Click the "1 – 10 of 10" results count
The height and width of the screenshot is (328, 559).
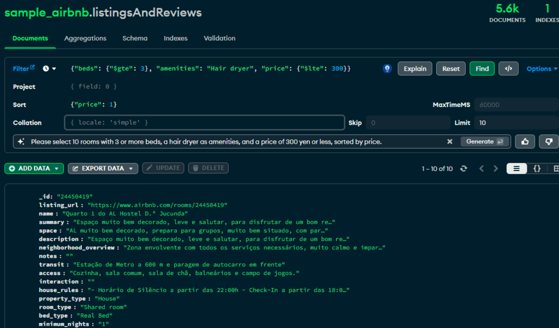[437, 168]
